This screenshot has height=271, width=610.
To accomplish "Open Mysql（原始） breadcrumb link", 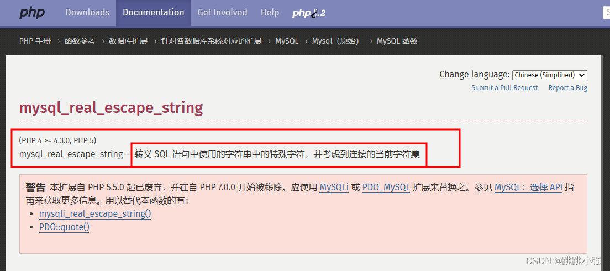I will click(x=336, y=41).
